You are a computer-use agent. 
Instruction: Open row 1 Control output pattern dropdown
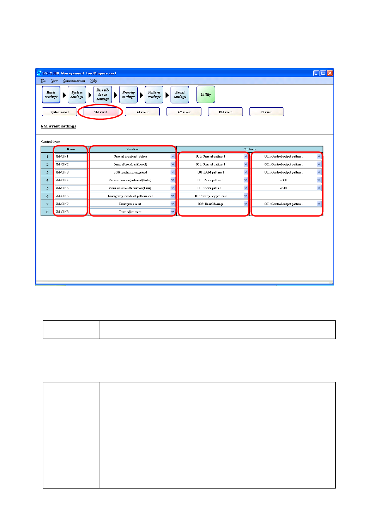coord(319,157)
